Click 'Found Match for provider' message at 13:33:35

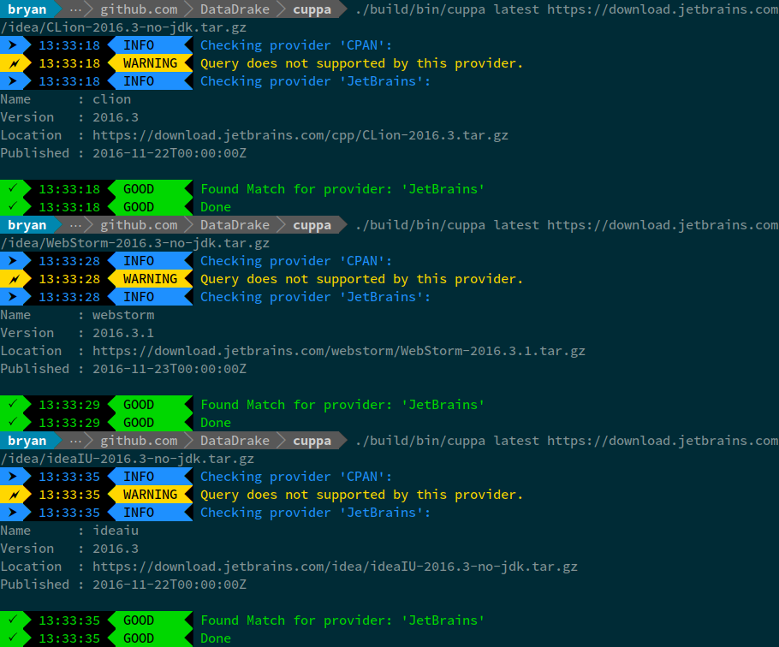click(342, 620)
